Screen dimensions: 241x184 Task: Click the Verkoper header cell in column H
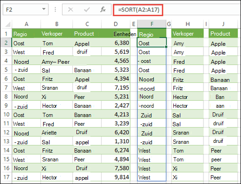tap(188, 34)
